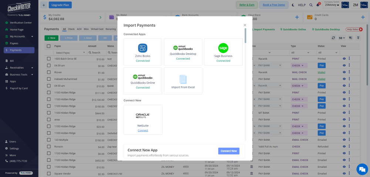Open Apps in the sidebar
This screenshot has width=370, height=177.
click(13, 81)
